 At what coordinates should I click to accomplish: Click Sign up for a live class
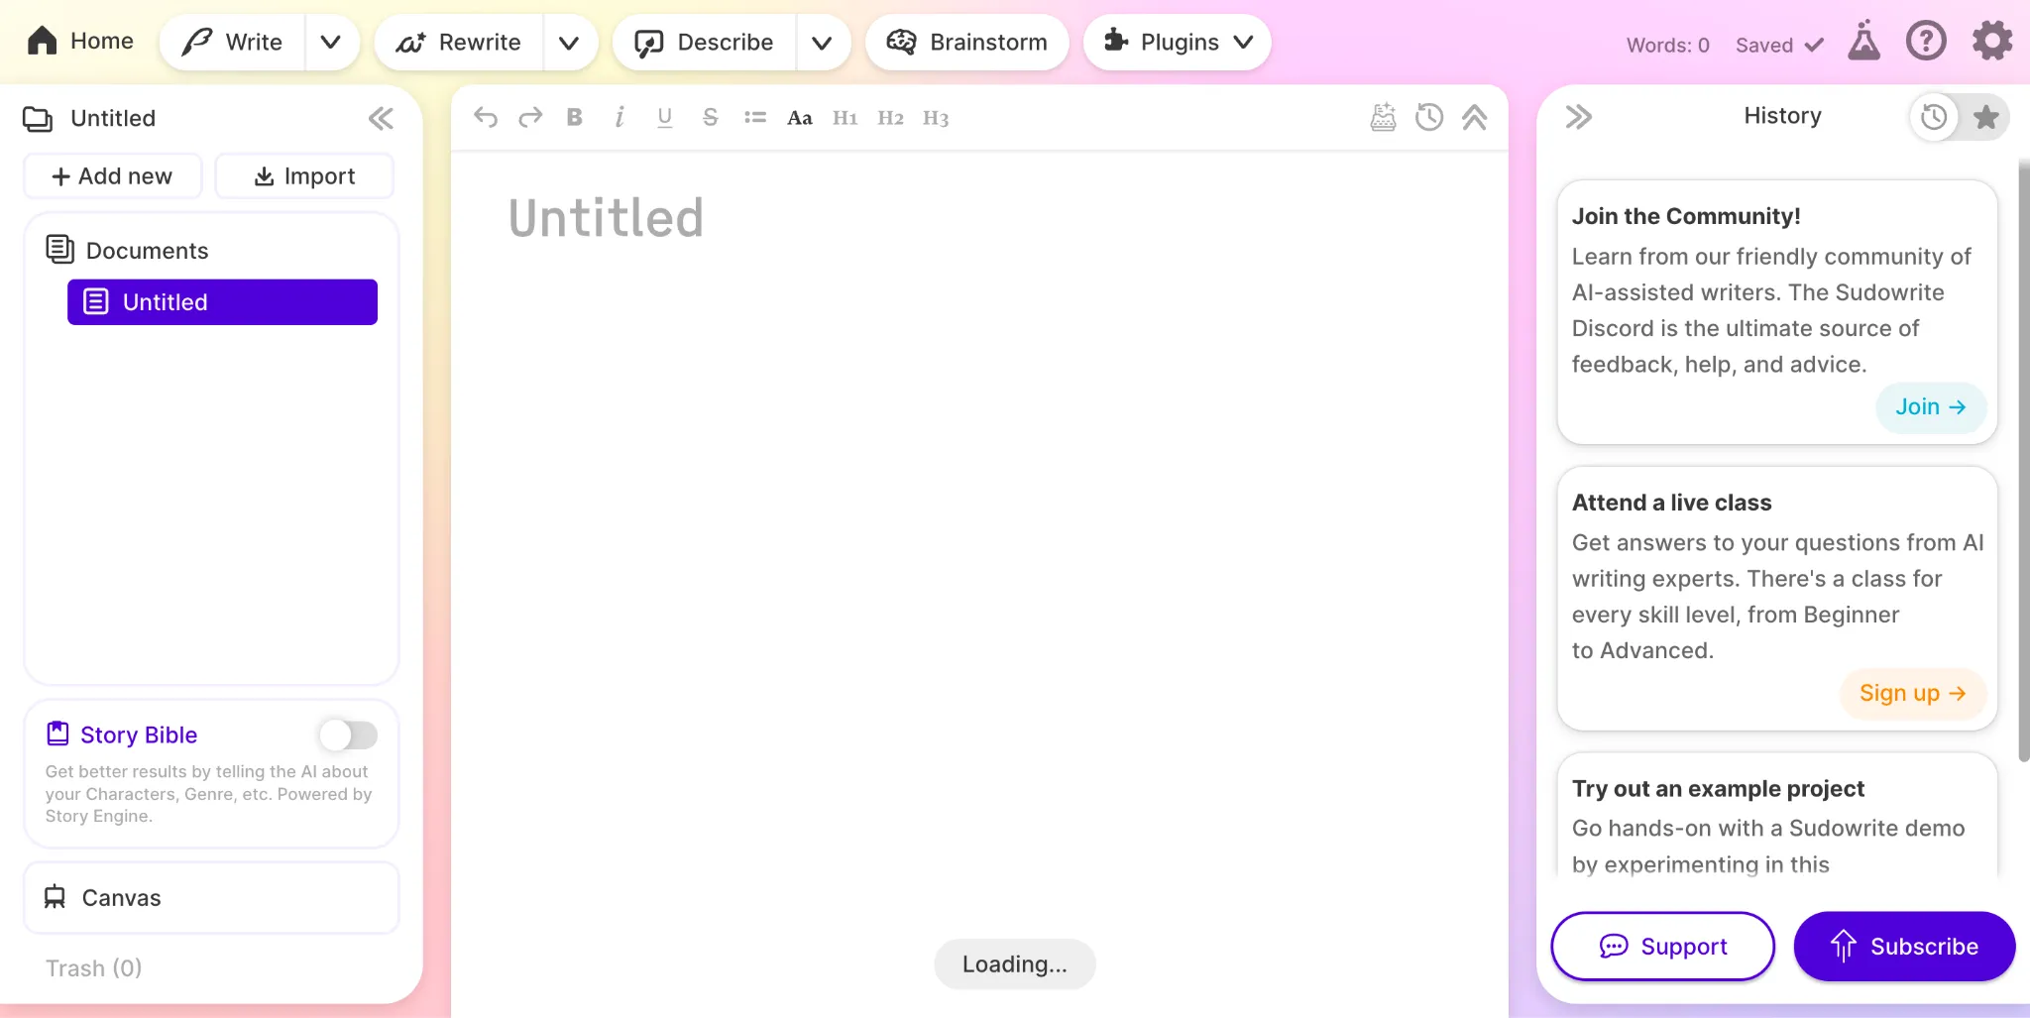(1912, 693)
